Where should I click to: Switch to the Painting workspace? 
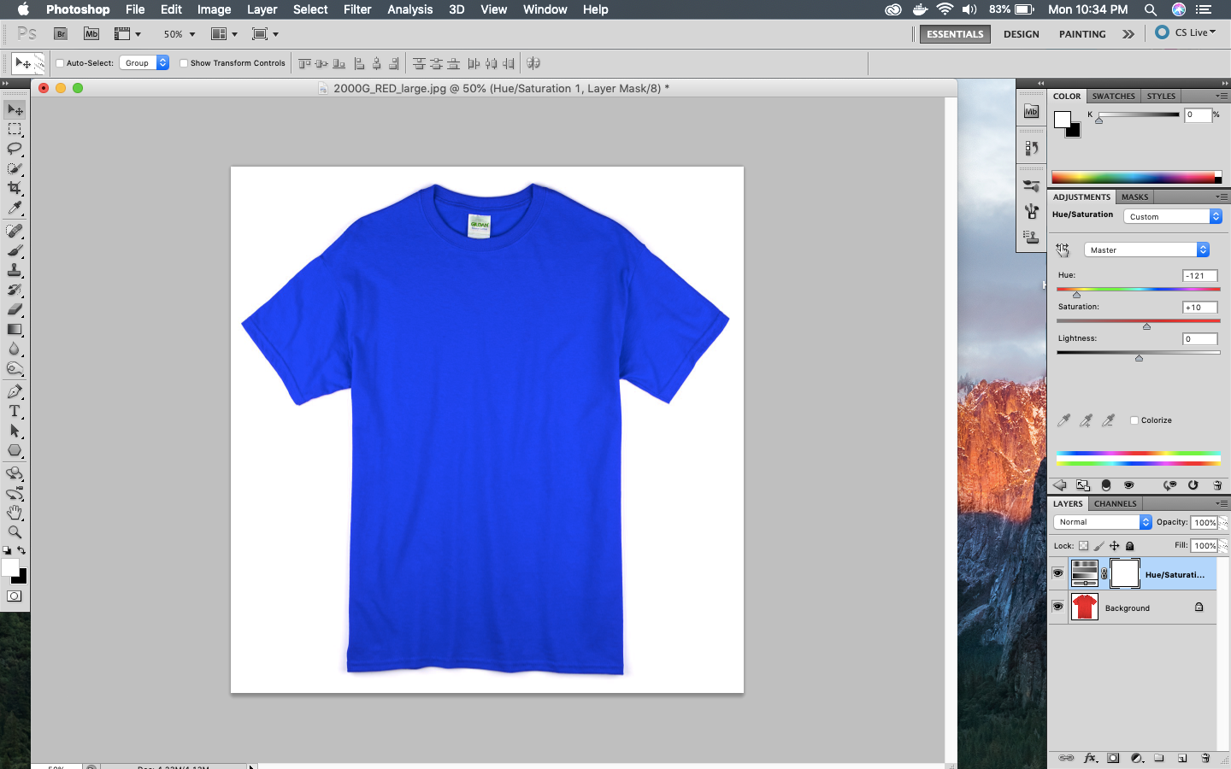(x=1082, y=34)
